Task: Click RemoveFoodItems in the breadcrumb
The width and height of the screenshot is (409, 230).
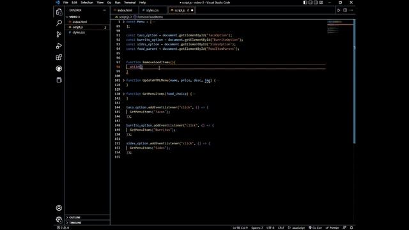Action: tap(150, 17)
